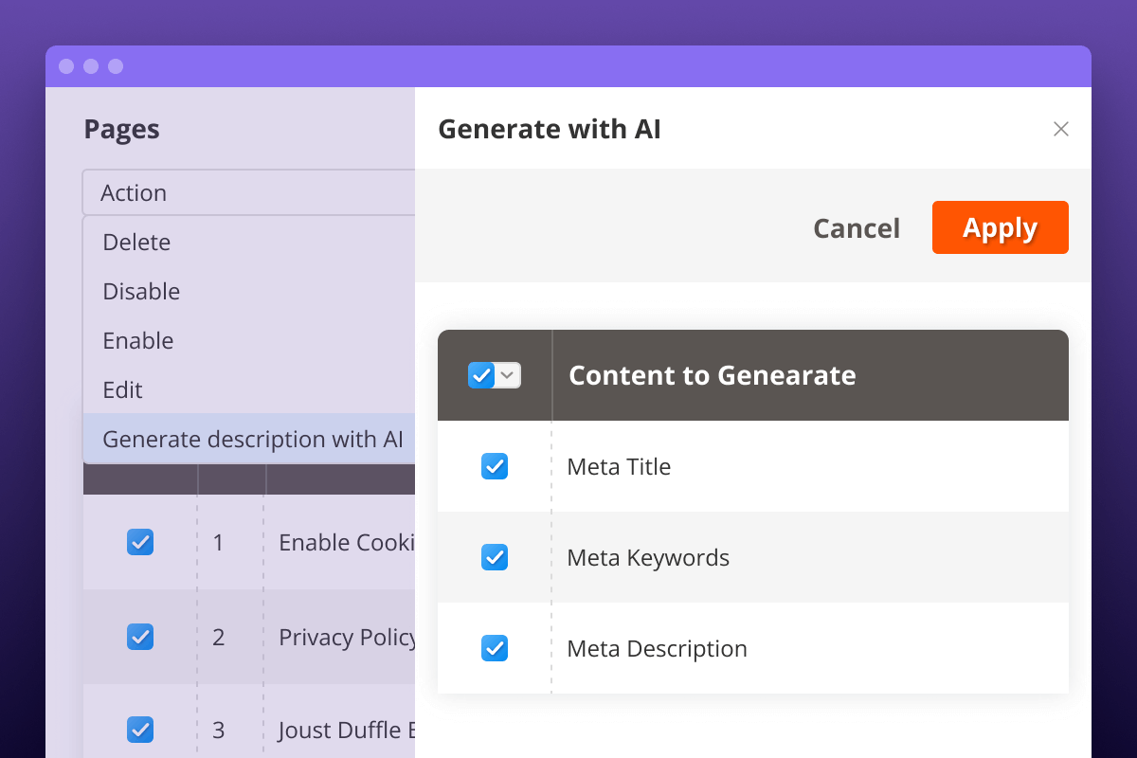Close the dialog with the X icon

[1061, 129]
